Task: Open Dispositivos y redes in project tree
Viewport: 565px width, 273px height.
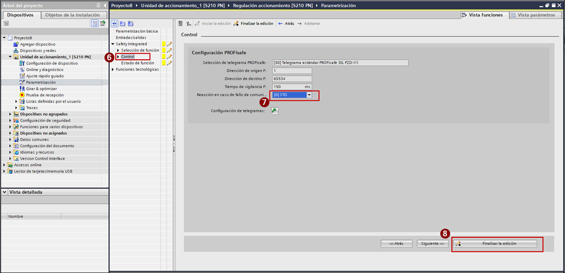Action: pyautogui.click(x=38, y=50)
